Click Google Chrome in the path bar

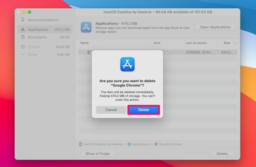coord(170,144)
